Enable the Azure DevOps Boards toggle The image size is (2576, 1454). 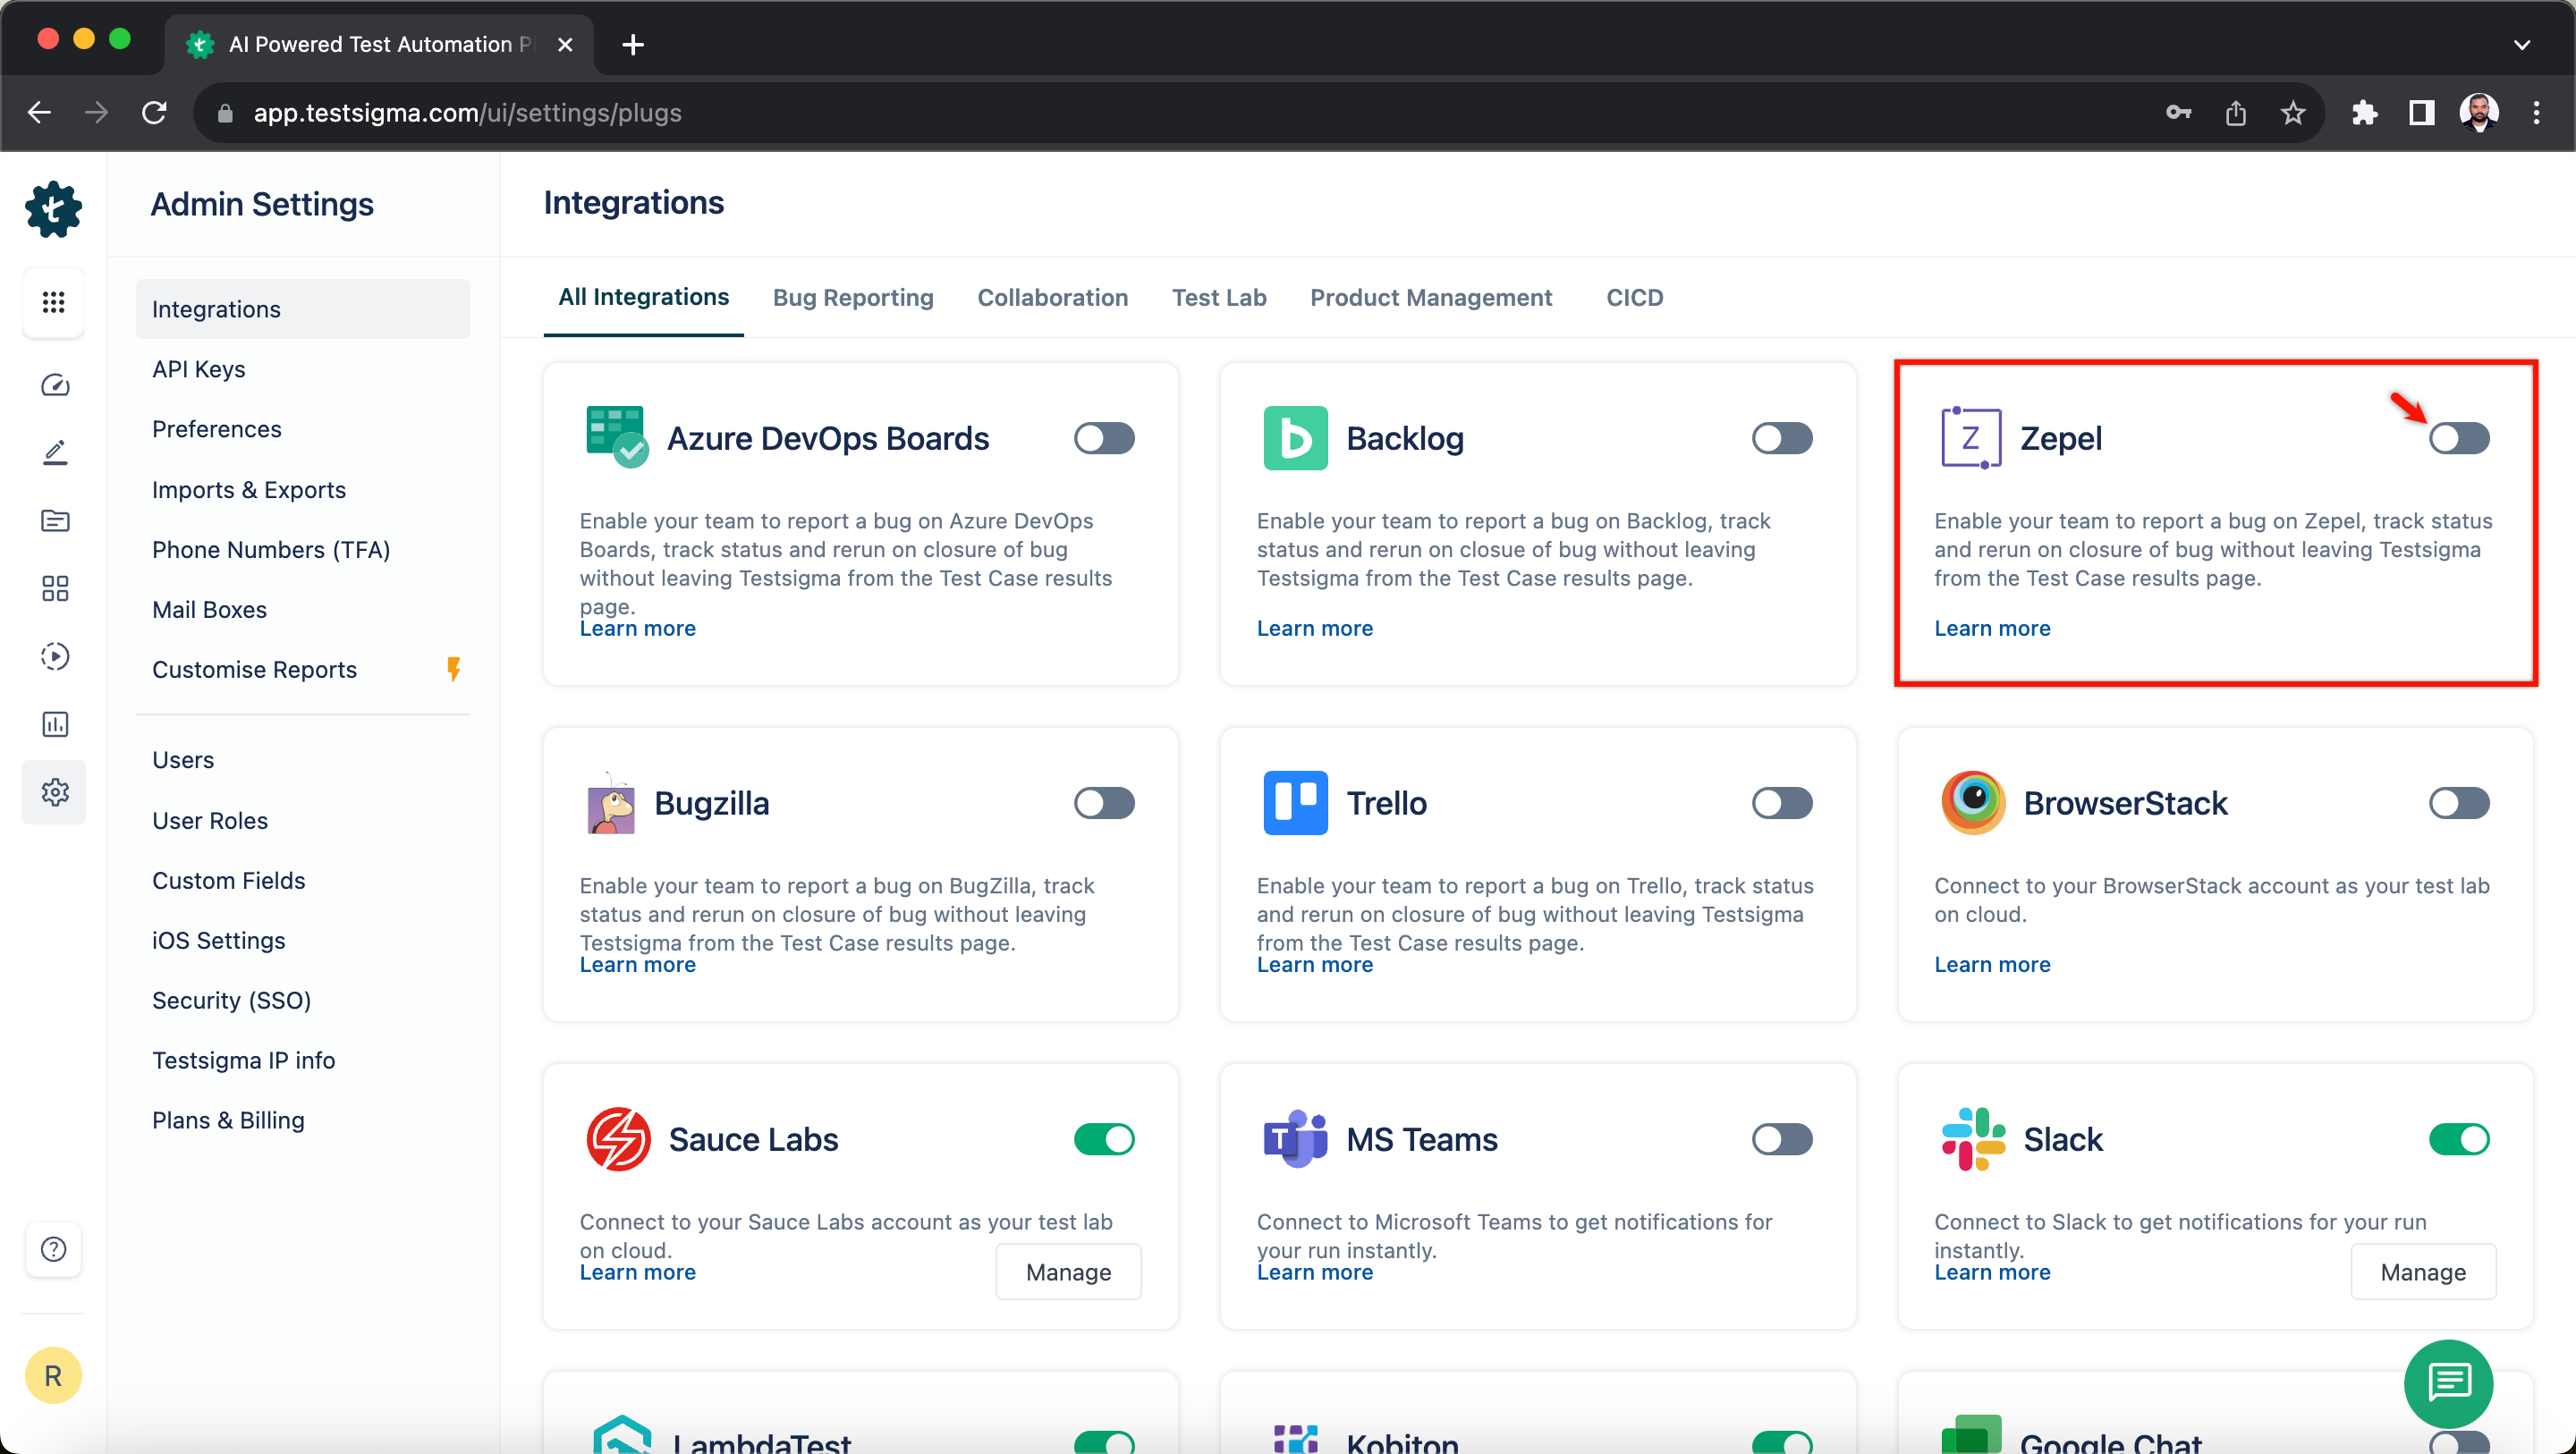coord(1104,437)
